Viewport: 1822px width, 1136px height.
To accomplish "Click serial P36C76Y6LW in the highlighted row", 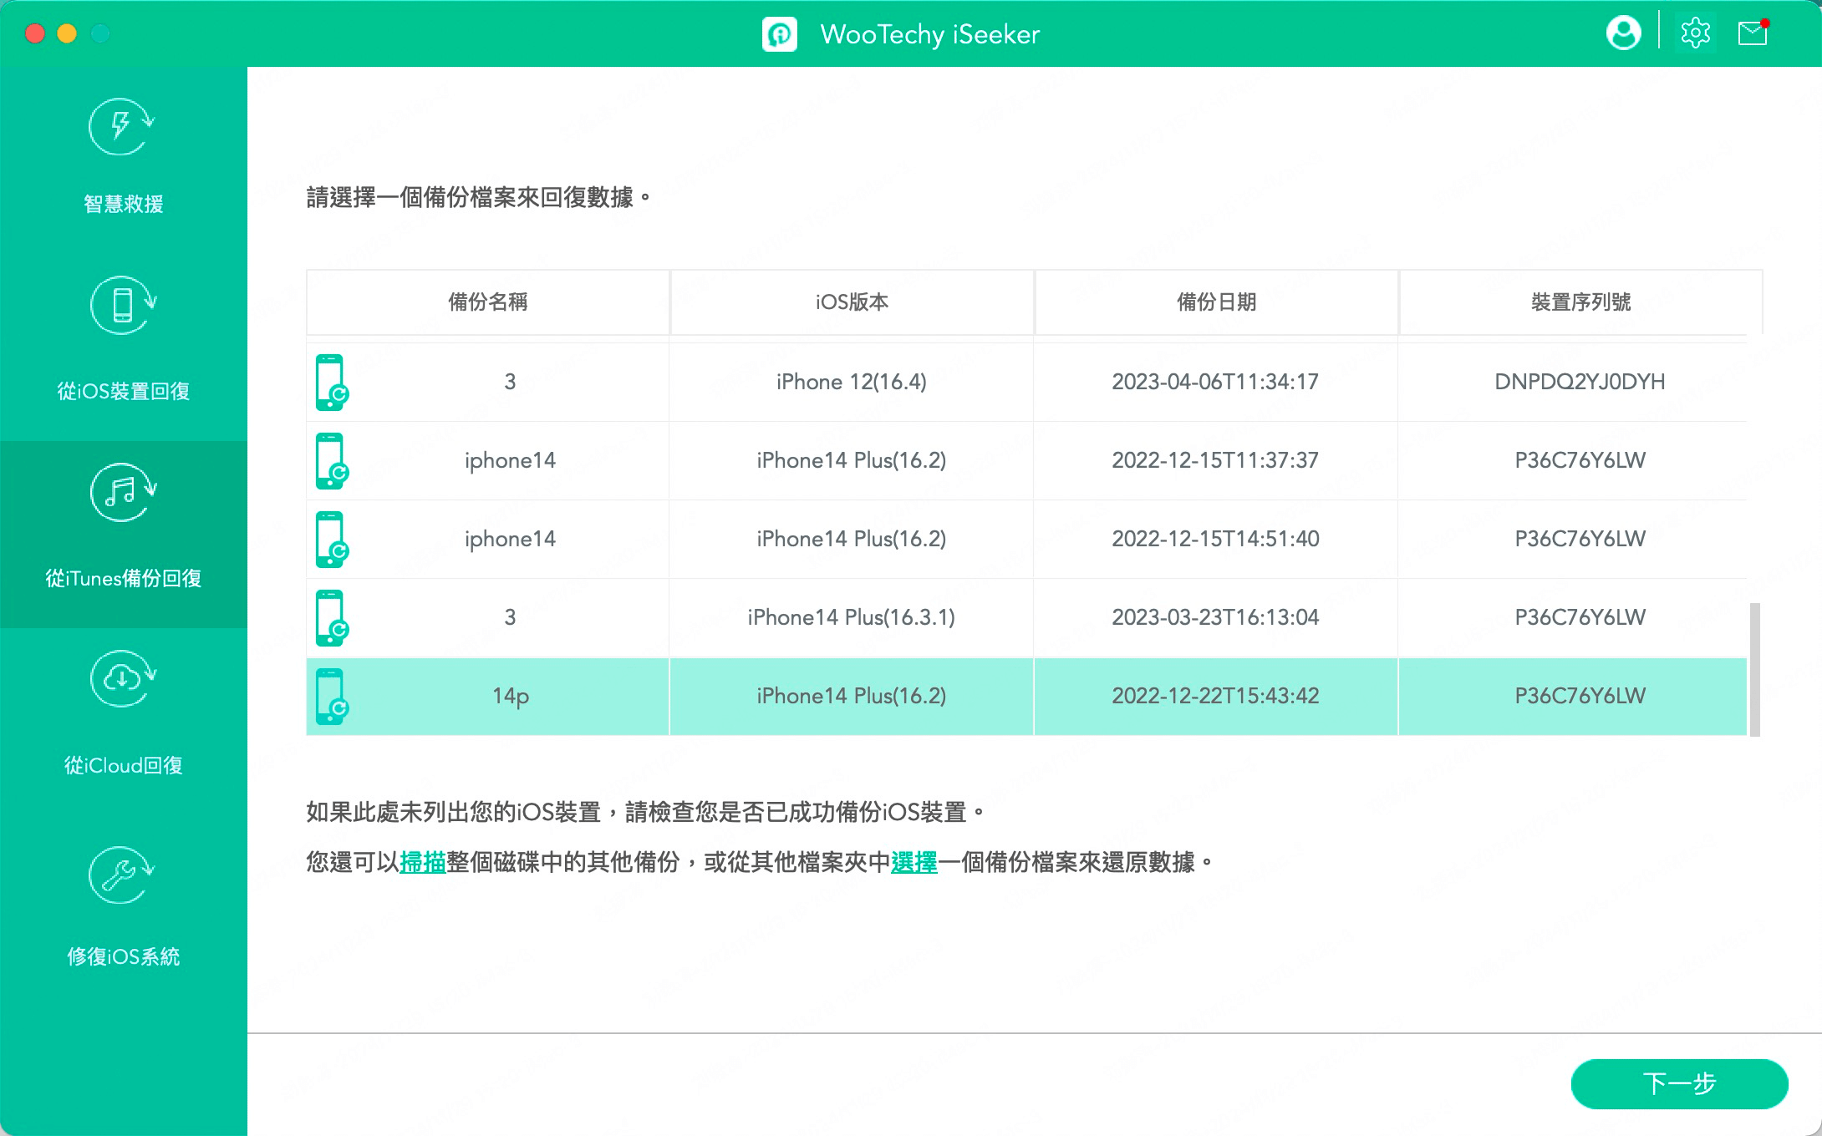I will pos(1580,696).
